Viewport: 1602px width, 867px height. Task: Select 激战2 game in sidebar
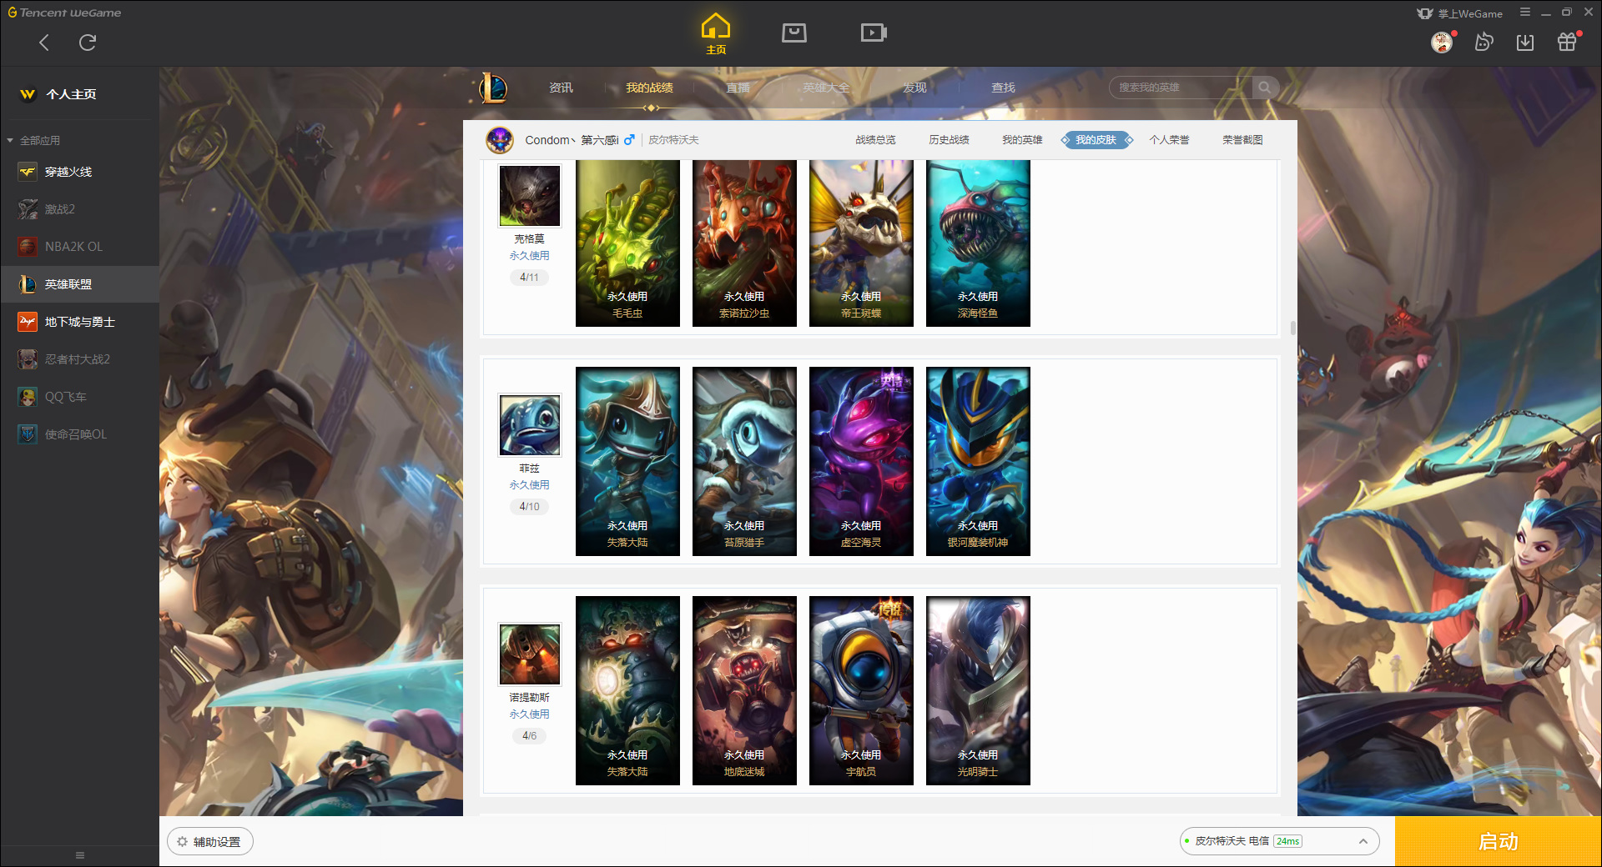point(79,209)
